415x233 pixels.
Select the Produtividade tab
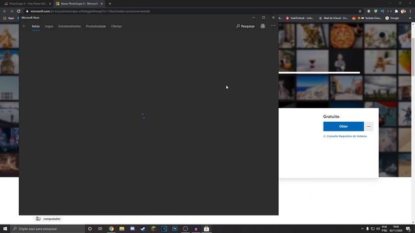(96, 26)
